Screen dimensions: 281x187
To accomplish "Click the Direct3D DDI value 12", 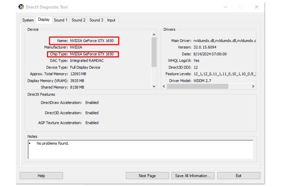I will pos(195,67).
